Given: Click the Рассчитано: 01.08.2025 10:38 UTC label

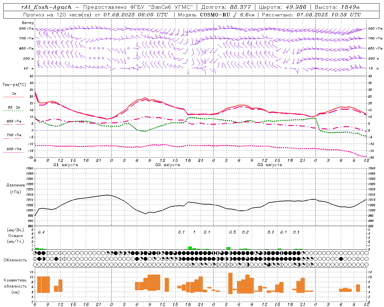Looking at the screenshot, I should [x=311, y=15].
